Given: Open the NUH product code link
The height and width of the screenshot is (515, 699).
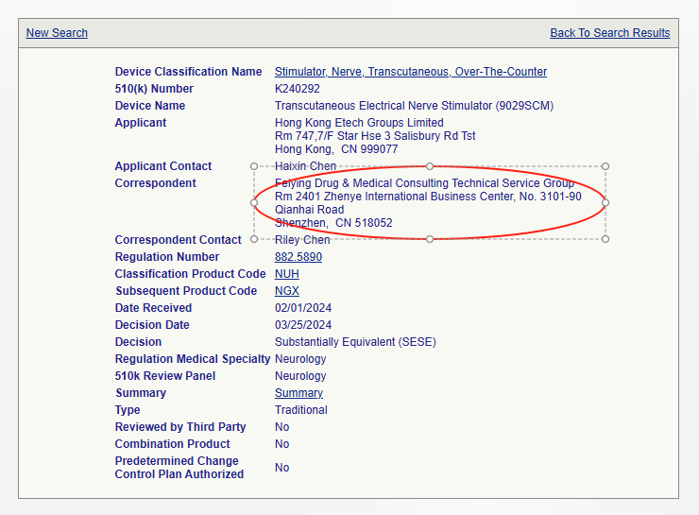Looking at the screenshot, I should point(286,274).
